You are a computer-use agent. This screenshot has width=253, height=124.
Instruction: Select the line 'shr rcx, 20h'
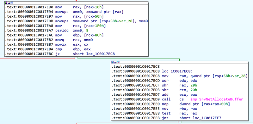point(154,90)
